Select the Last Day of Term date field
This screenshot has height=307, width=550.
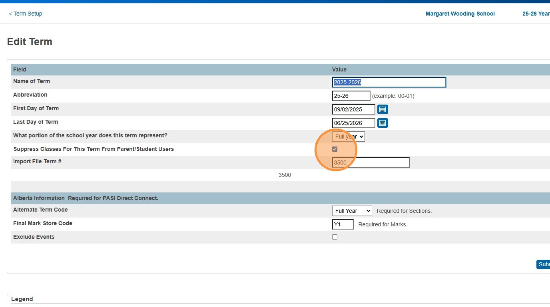tap(353, 123)
